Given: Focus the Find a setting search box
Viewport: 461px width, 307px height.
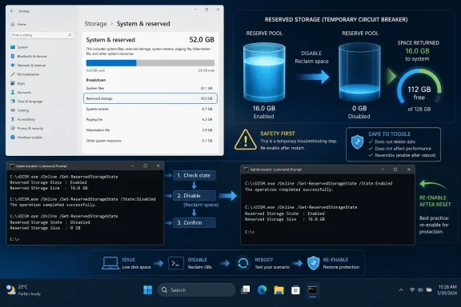Looking at the screenshot, I should [42, 35].
